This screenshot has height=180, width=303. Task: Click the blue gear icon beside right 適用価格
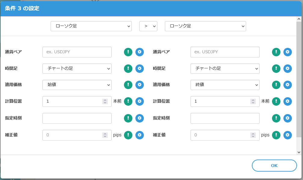pos(288,85)
